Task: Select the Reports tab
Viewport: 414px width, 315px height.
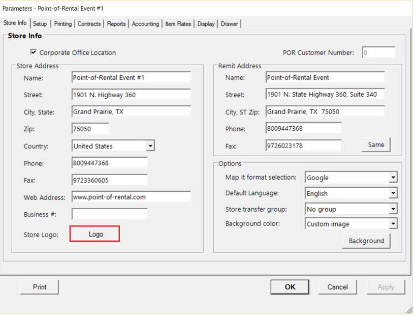Action: pyautogui.click(x=116, y=24)
